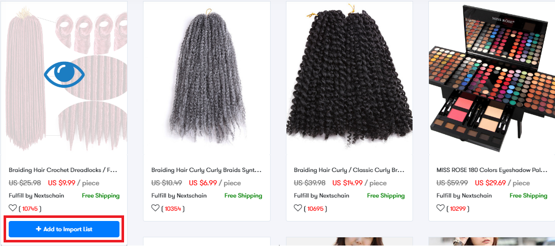
Task: Click heart icon next to 10695 count
Action: click(x=298, y=208)
